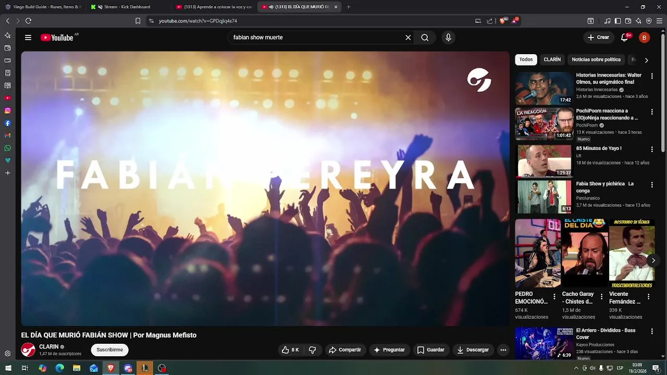Screen dimensions: 667x375
Task: Switch to Viego Build Guide tab
Action: tap(43, 7)
